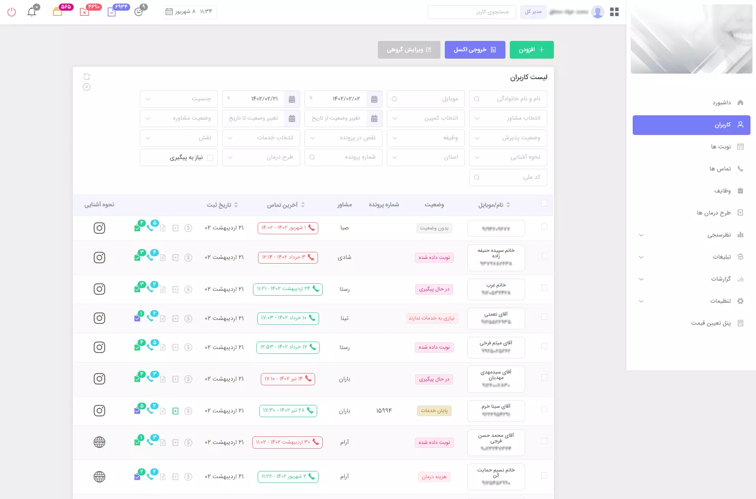Open the dollar payments icon on the first user row
Screen dimensions: 756x499
coord(188,227)
